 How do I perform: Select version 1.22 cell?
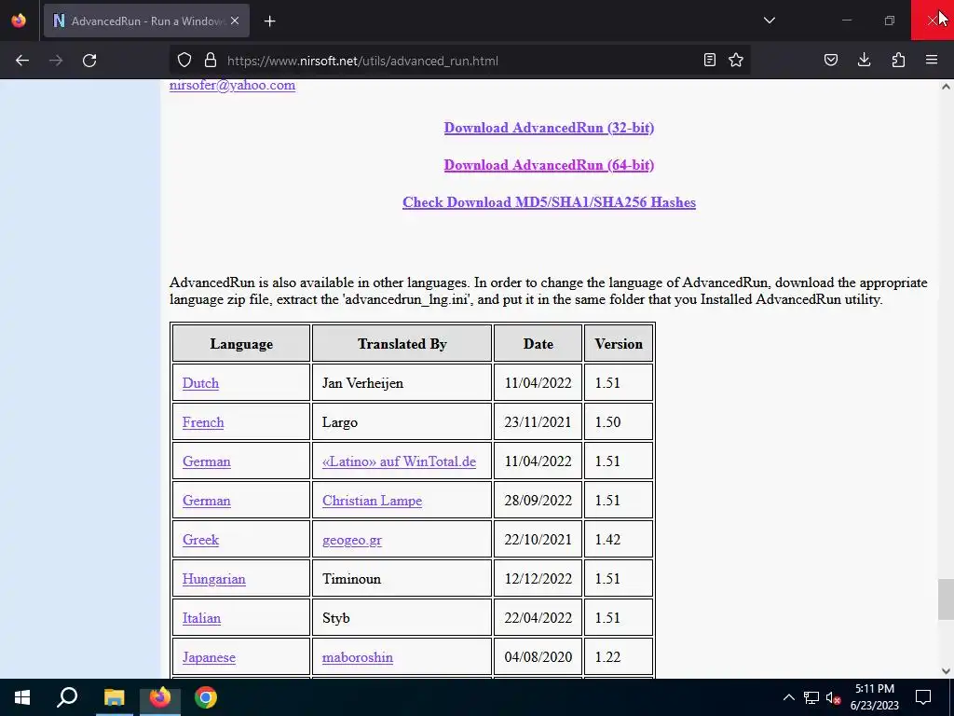click(x=619, y=657)
